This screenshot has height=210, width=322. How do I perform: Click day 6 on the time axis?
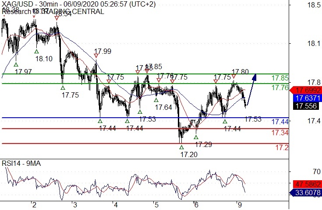pos(196,205)
